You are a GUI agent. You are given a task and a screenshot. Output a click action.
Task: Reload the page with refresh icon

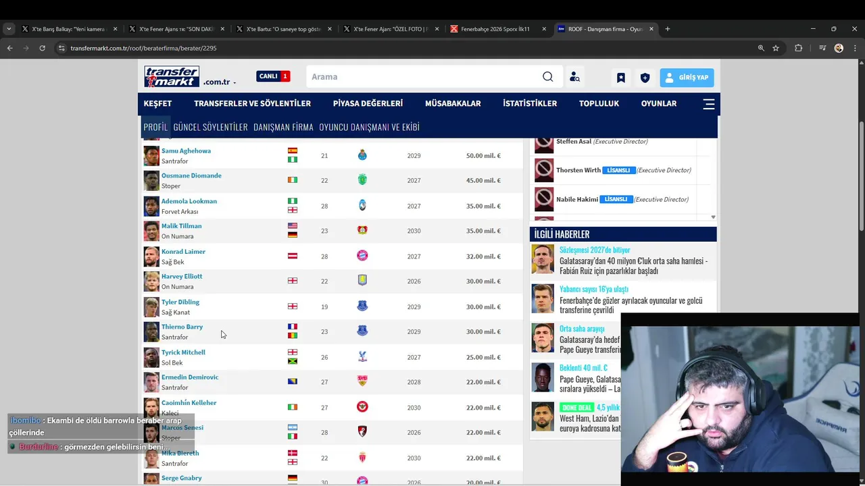pos(42,48)
